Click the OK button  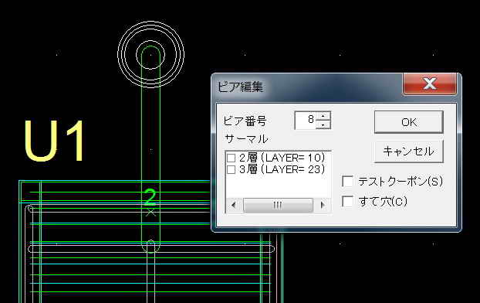click(409, 122)
